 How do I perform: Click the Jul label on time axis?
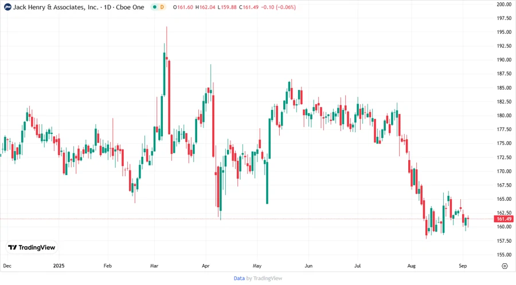click(x=357, y=266)
